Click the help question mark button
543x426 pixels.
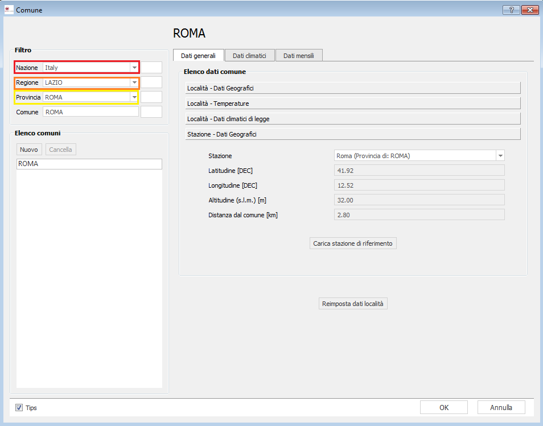click(511, 10)
